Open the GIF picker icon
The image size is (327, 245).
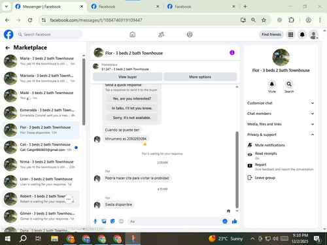click(x=121, y=221)
